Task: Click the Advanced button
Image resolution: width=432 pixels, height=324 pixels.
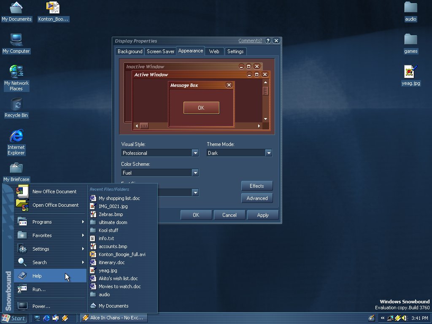Action: point(257,198)
